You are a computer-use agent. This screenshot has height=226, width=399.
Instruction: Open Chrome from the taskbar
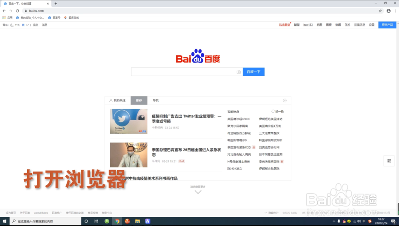coord(117,221)
